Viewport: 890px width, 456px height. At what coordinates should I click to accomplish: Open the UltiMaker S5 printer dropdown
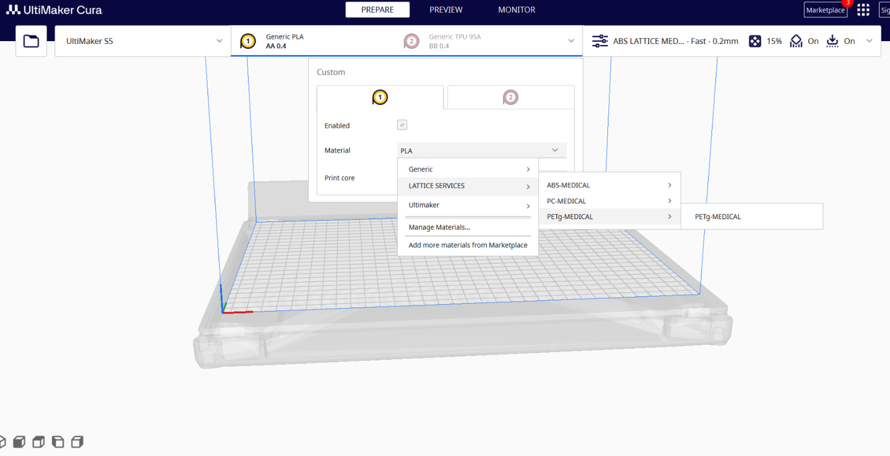pyautogui.click(x=143, y=41)
